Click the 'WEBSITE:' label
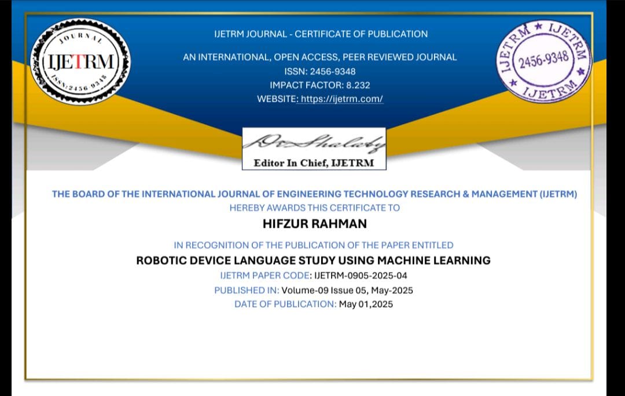The width and height of the screenshot is (625, 396). [x=277, y=99]
